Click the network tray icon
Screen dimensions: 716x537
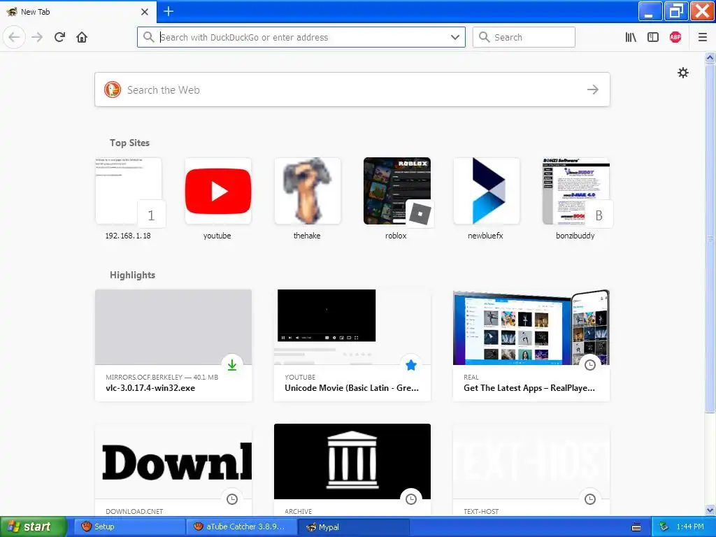coord(664,527)
